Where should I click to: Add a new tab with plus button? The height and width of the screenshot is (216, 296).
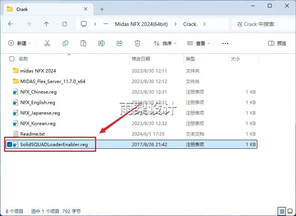point(102,9)
